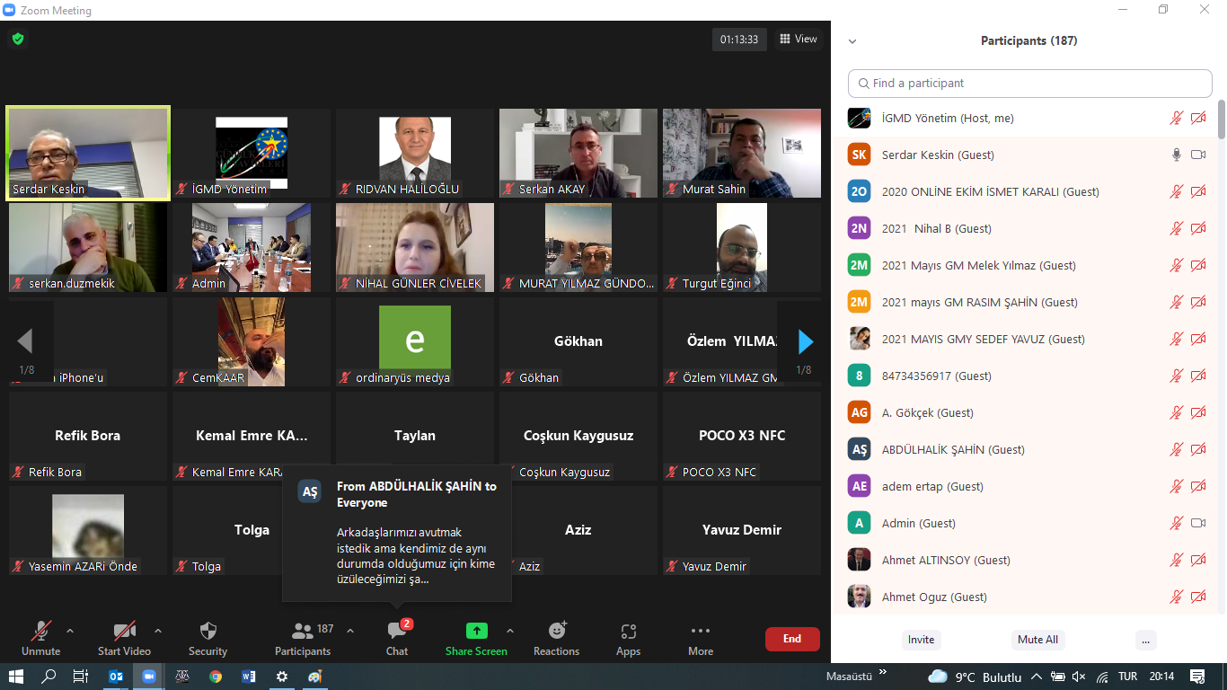Click the green Share Screen icon

(x=476, y=631)
